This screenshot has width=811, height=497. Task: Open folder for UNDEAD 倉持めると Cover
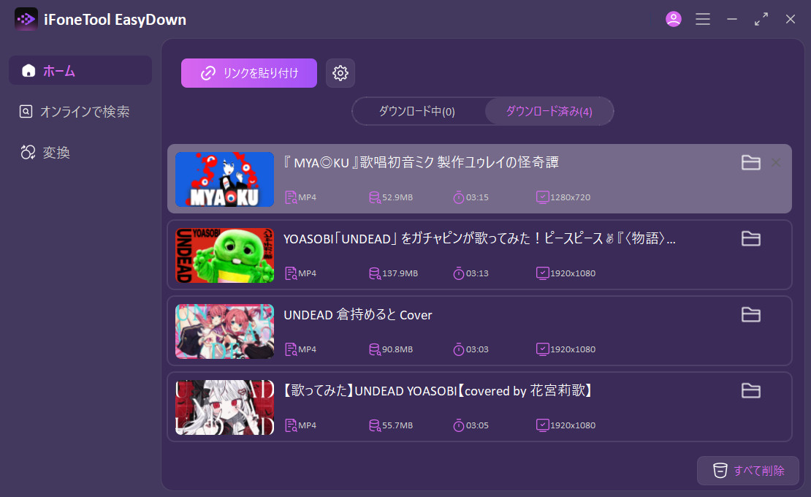(x=750, y=315)
